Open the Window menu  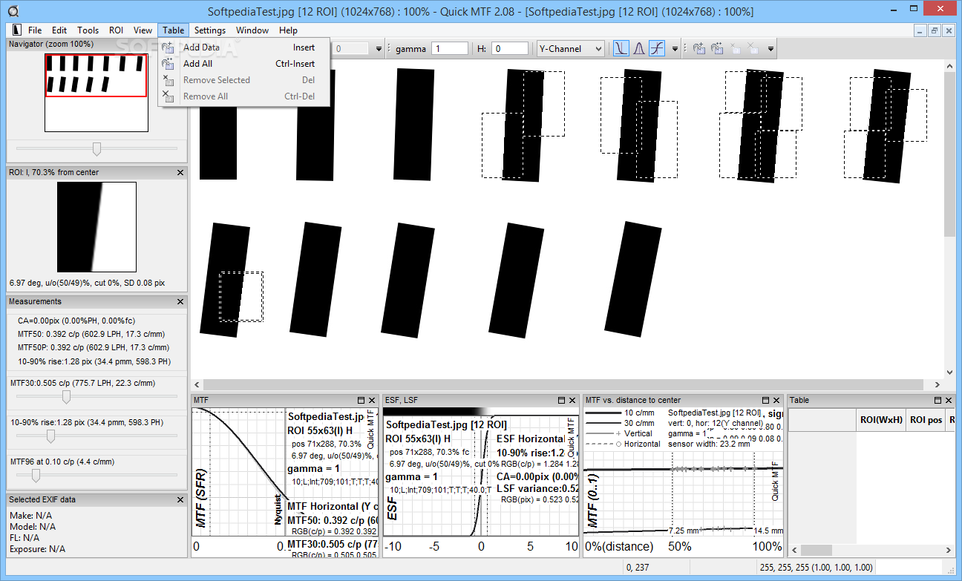pyautogui.click(x=252, y=30)
